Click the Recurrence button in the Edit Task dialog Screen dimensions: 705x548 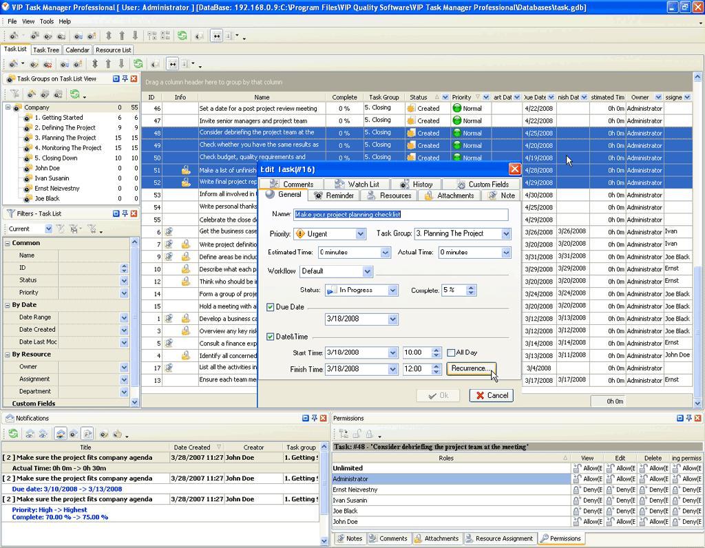472,368
